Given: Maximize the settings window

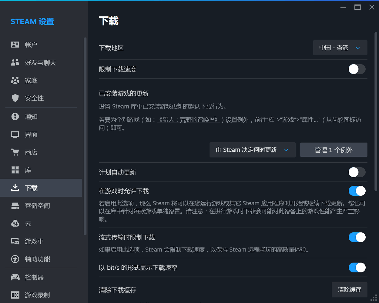Looking at the screenshot, I should tap(357, 7).
